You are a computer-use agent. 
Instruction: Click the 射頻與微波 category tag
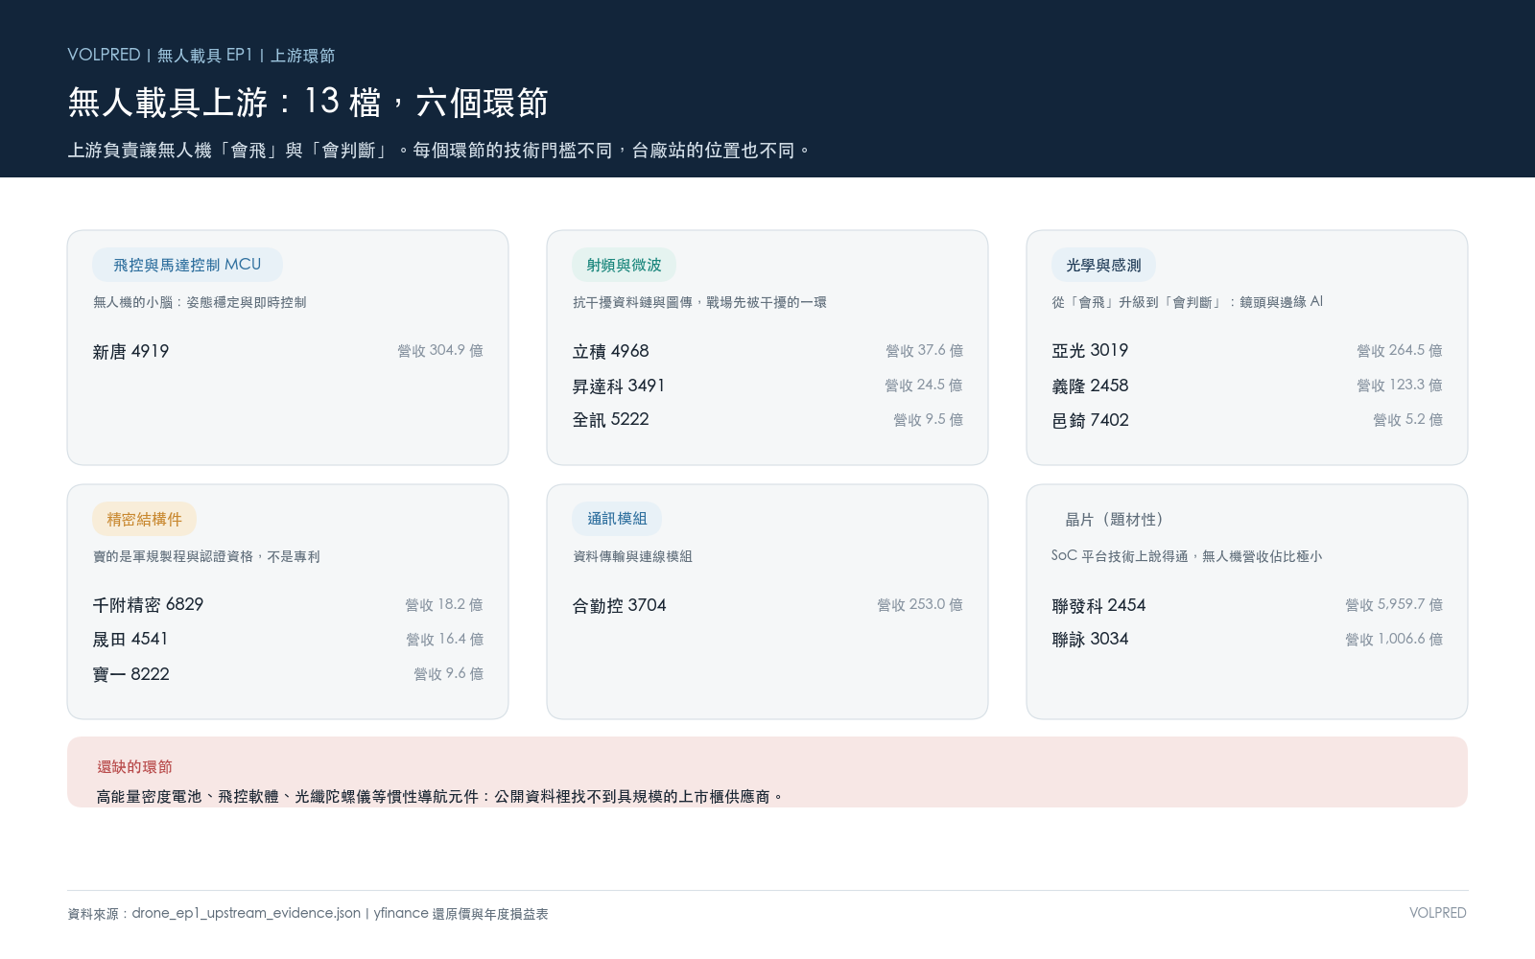point(624,265)
